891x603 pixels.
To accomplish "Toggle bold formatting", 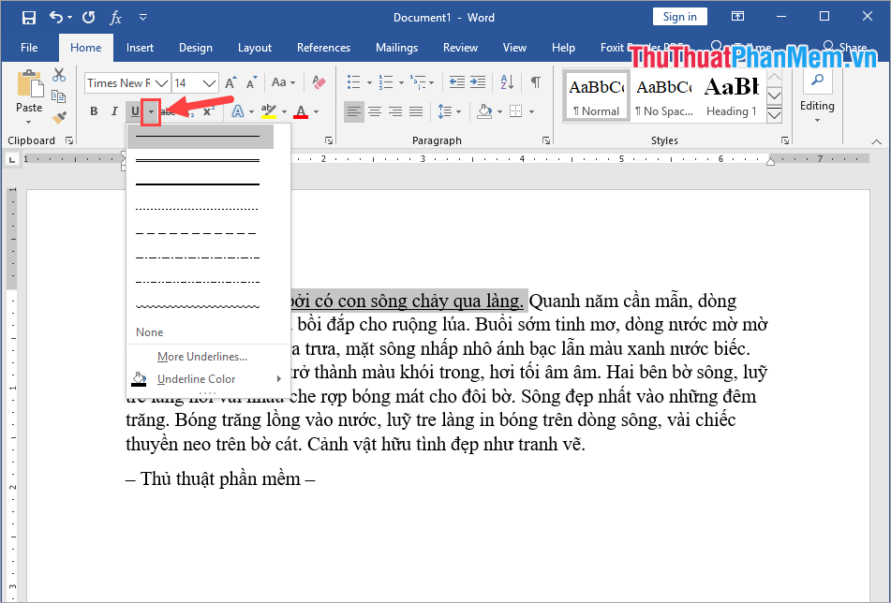I will 93,110.
